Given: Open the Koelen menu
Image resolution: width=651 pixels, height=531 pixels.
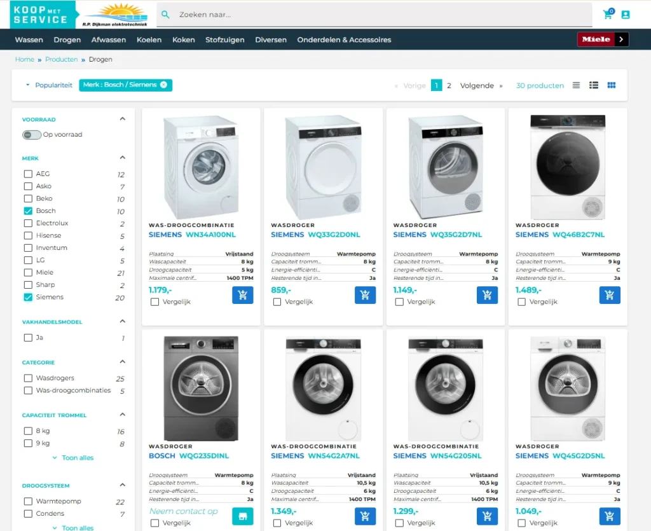Looking at the screenshot, I should tap(149, 40).
